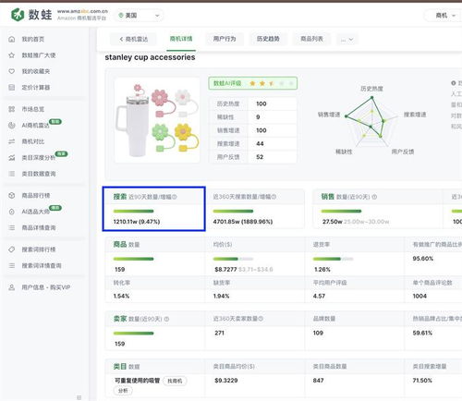Click the 均价($) progress bar
462x401 pixels.
click(x=233, y=259)
